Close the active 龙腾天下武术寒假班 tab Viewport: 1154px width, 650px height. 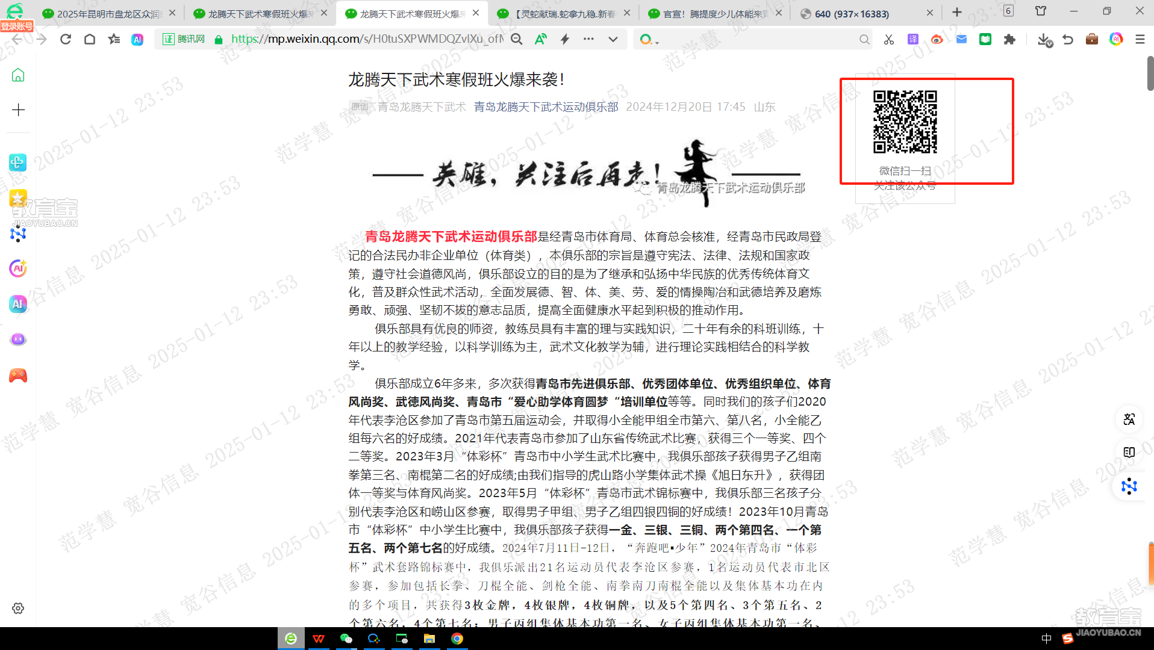click(476, 13)
